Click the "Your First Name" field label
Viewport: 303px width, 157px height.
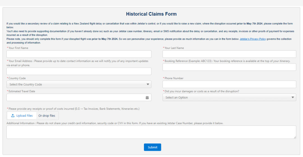(18, 48)
